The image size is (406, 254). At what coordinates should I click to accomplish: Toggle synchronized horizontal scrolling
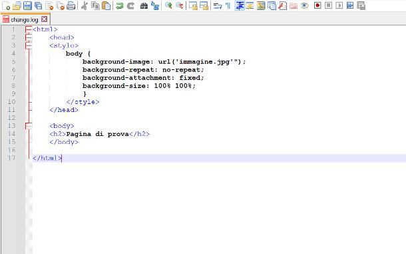(x=204, y=6)
